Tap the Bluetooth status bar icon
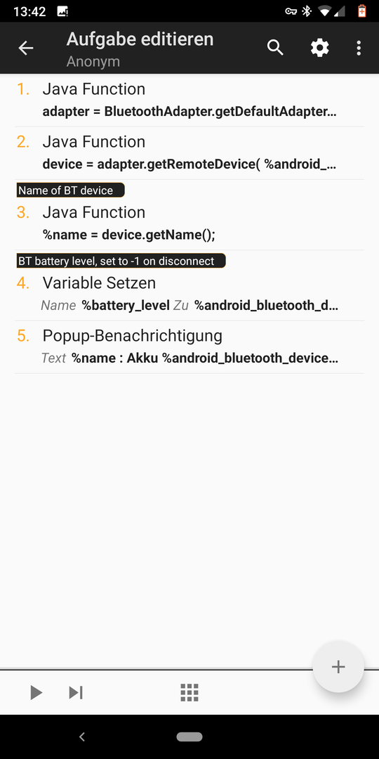This screenshot has height=759, width=379. pos(307,11)
